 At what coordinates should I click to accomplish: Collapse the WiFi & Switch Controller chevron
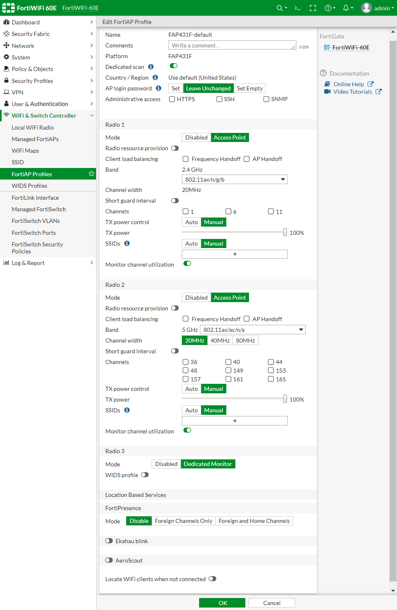pos(92,115)
